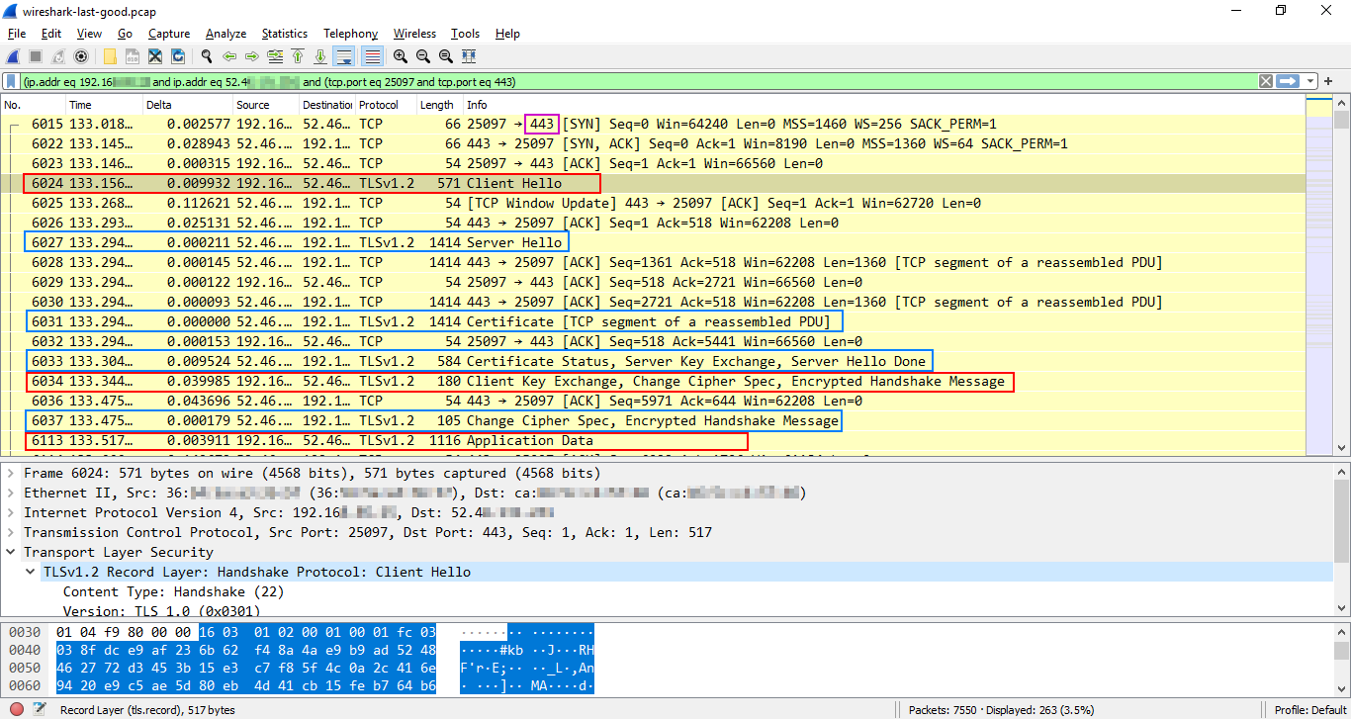This screenshot has width=1351, height=719.
Task: Apply the display filter arrow button
Action: (x=1288, y=81)
